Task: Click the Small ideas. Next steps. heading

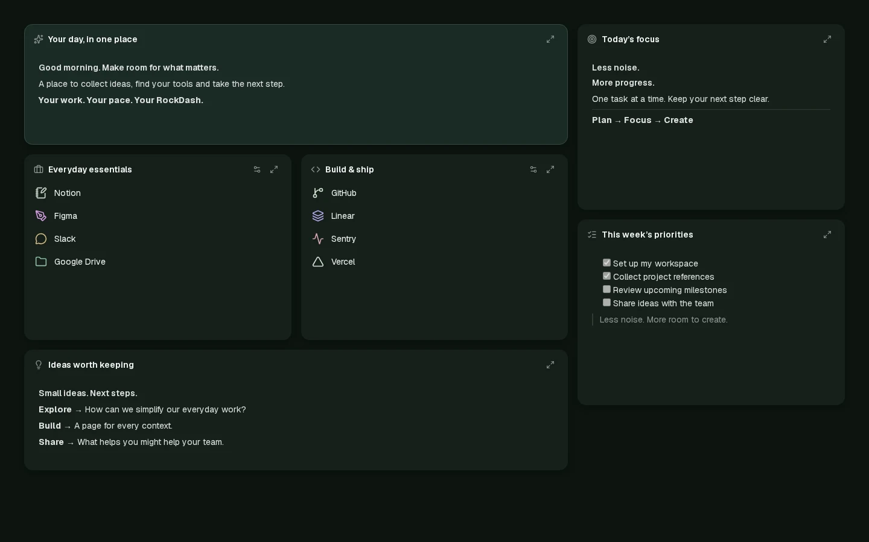Action: [88, 393]
